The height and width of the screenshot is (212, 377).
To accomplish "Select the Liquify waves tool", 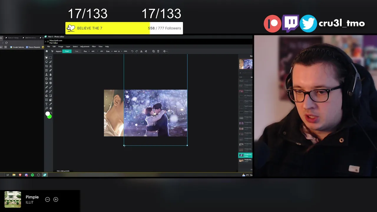I will tap(46, 70).
